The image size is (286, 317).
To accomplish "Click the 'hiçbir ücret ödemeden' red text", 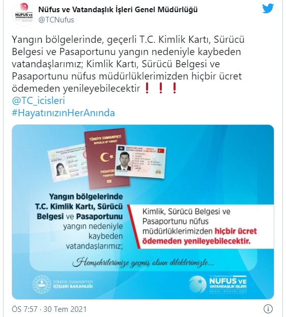I will click(x=199, y=236).
